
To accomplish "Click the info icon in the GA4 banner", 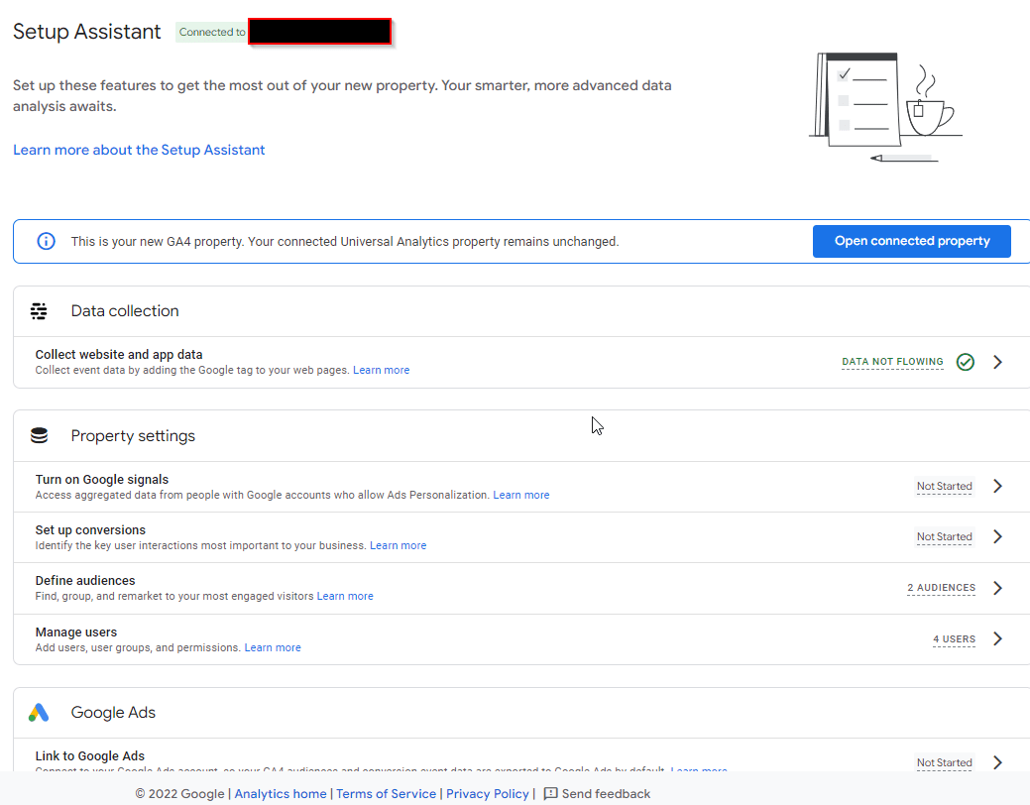I will [x=46, y=241].
